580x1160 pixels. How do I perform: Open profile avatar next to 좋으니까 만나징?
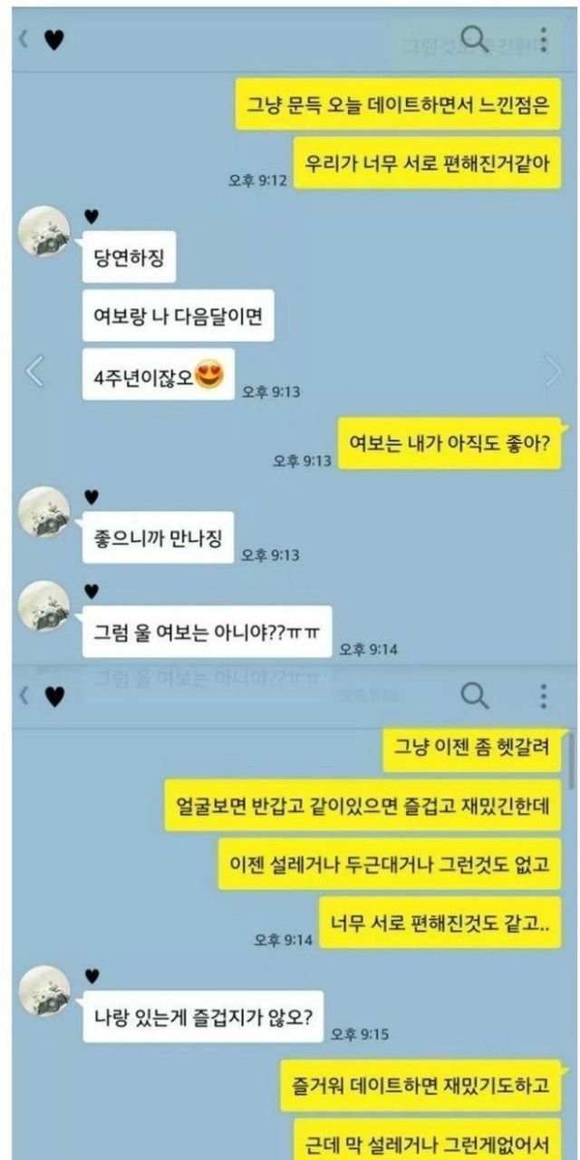[x=44, y=512]
